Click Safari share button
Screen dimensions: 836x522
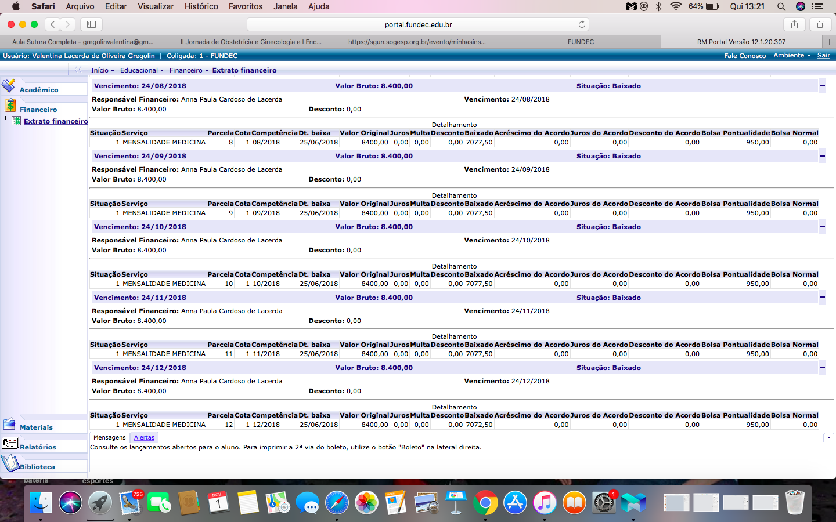tap(794, 24)
